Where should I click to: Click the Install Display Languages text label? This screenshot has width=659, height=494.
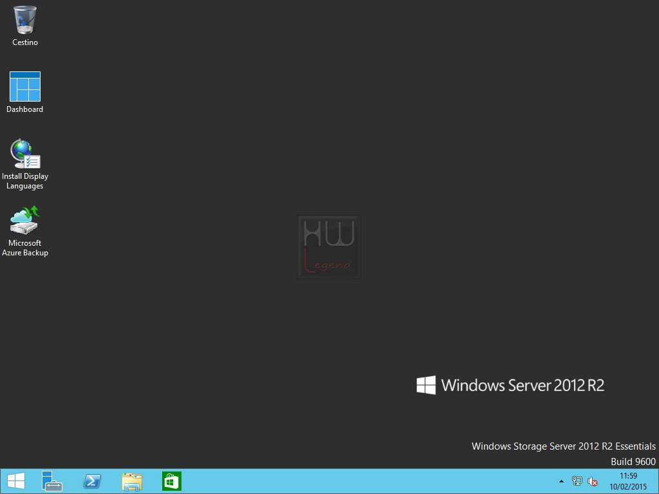[x=25, y=181]
